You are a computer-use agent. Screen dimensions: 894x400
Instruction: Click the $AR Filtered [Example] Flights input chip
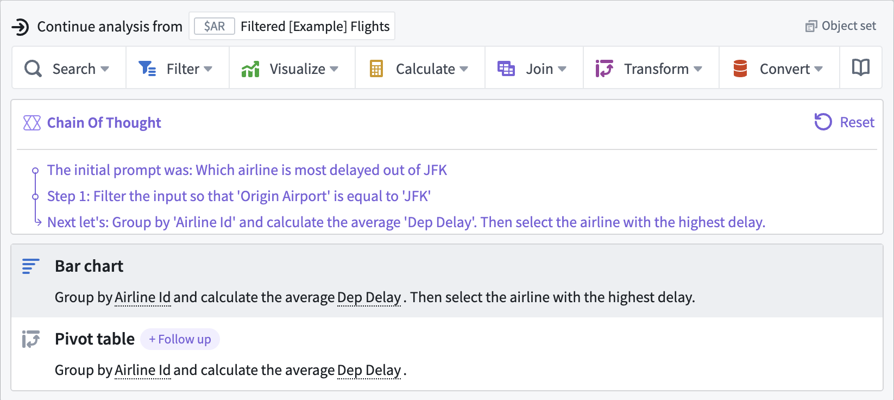(292, 26)
